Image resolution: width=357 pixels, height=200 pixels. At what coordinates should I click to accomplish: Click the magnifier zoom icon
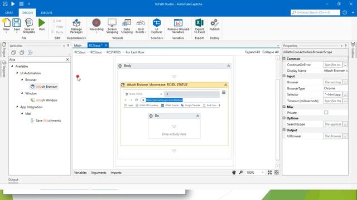pyautogui.click(x=240, y=173)
